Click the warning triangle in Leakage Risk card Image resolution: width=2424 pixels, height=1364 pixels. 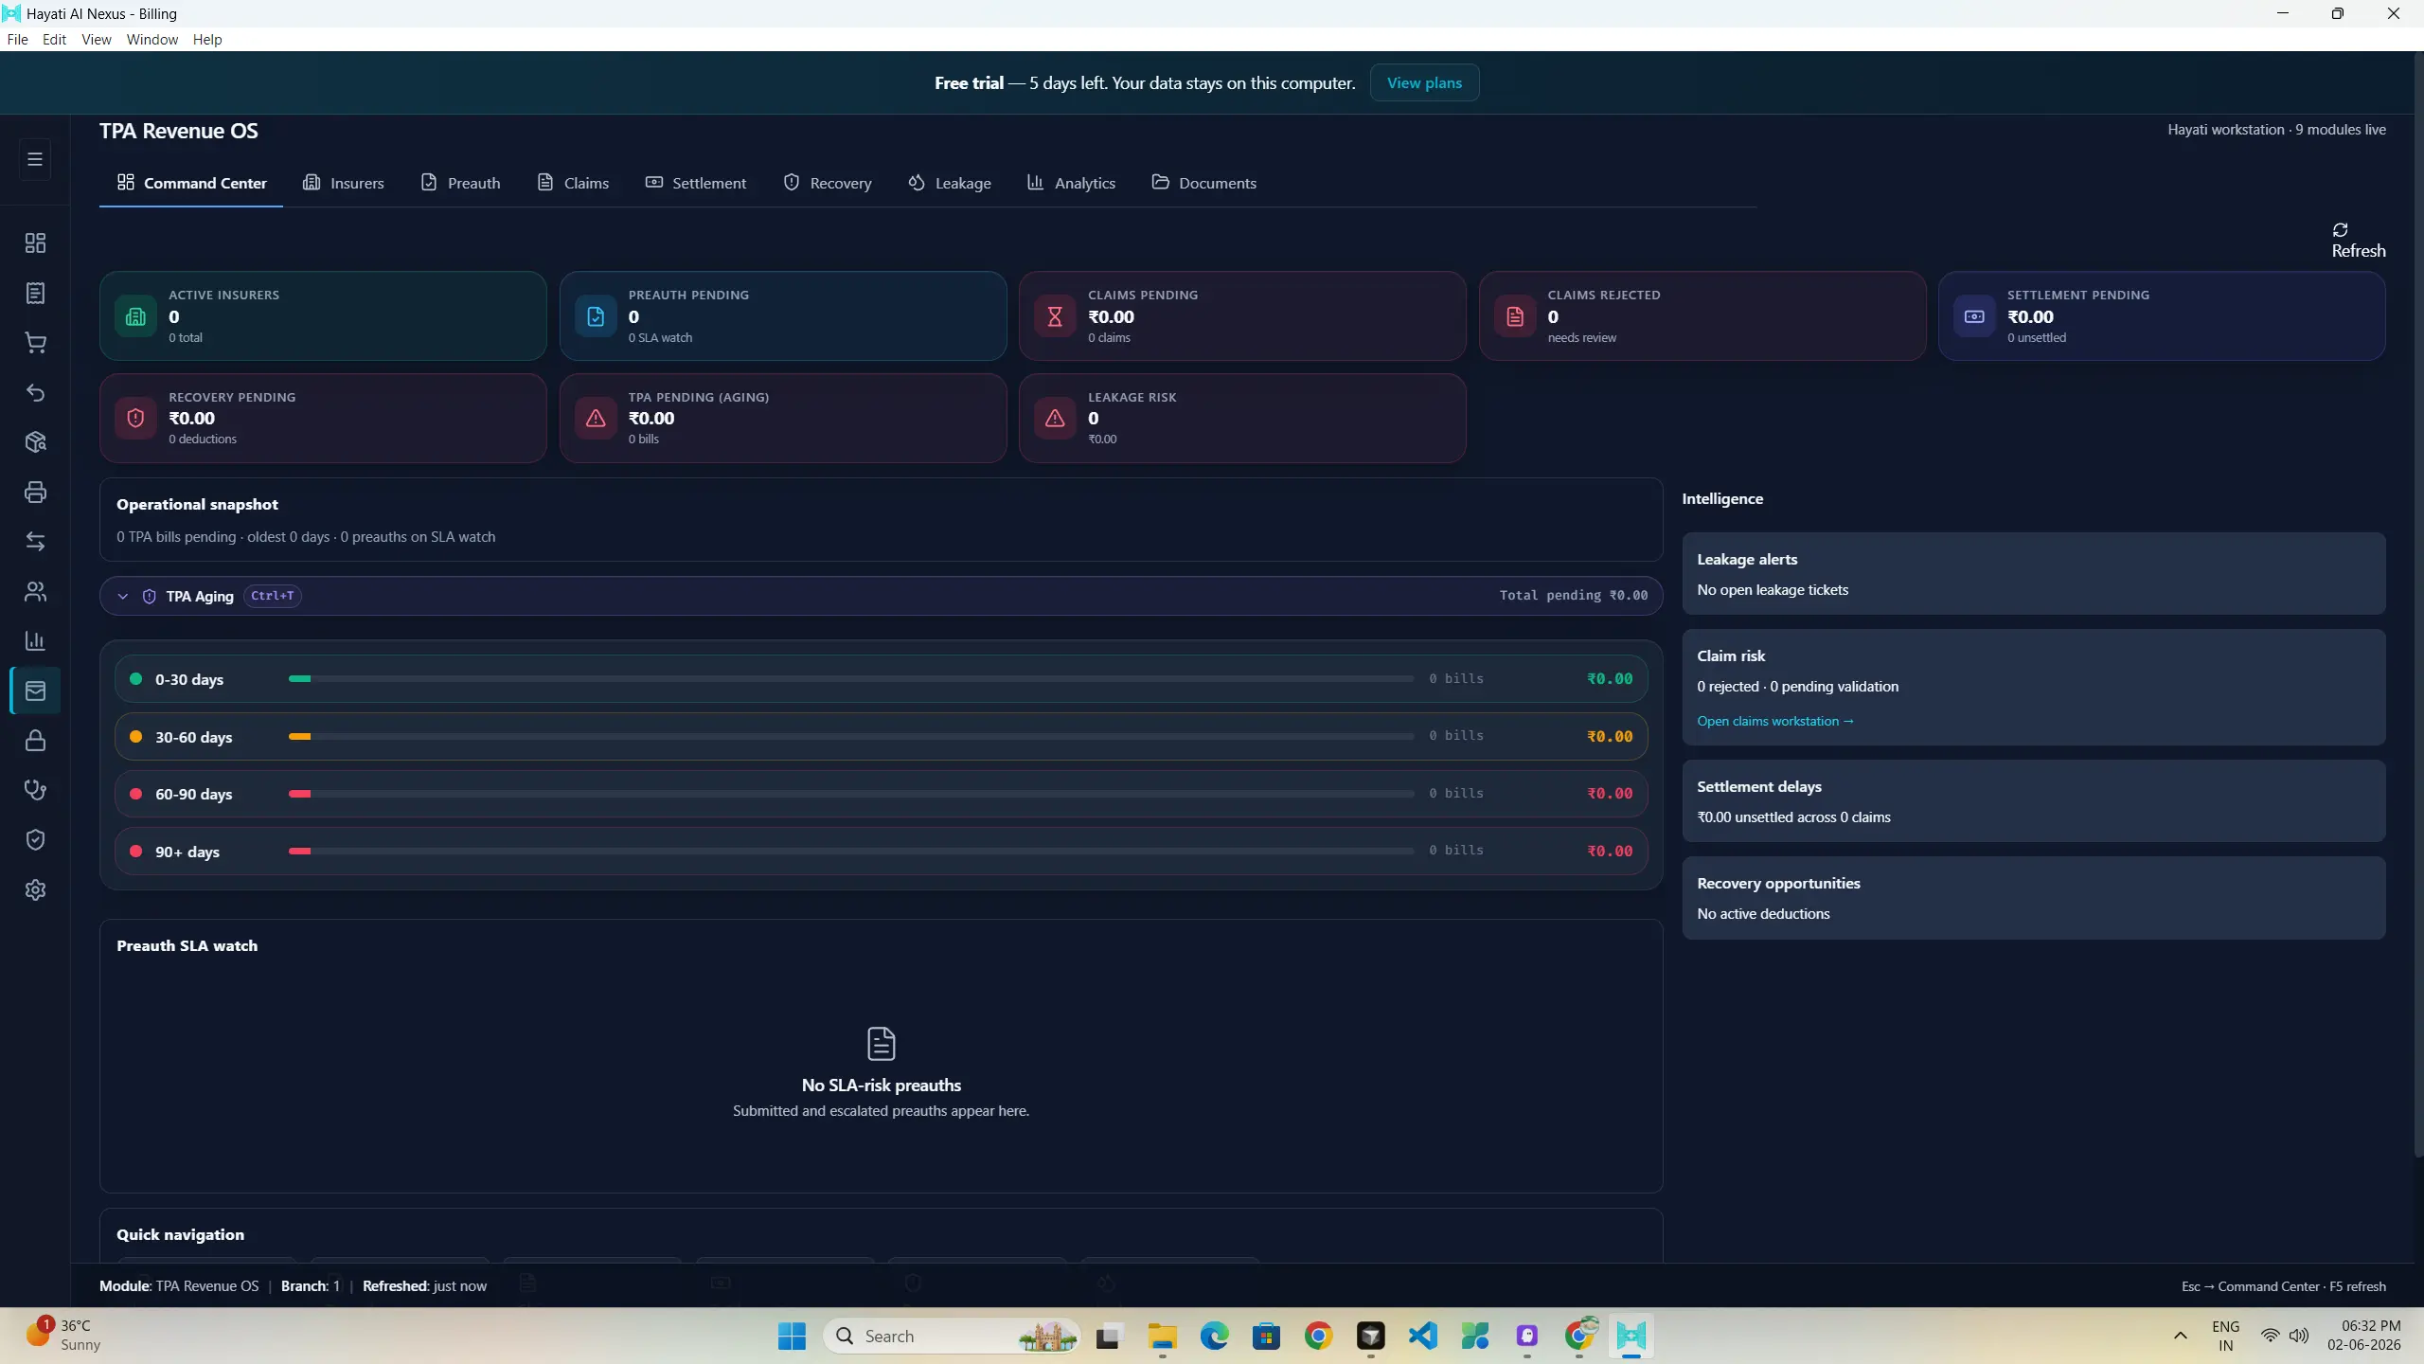(1055, 418)
